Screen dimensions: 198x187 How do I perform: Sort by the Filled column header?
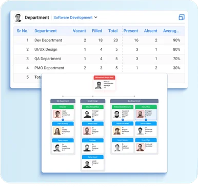pyautogui.click(x=97, y=31)
